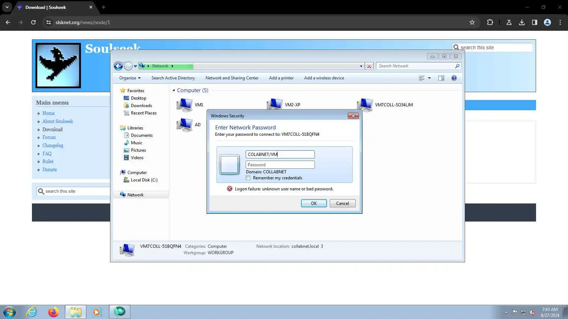Open Network and Sharing Center
The image size is (568, 319).
click(232, 78)
